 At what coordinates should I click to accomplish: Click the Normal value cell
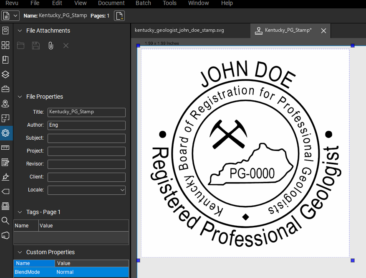65,272
